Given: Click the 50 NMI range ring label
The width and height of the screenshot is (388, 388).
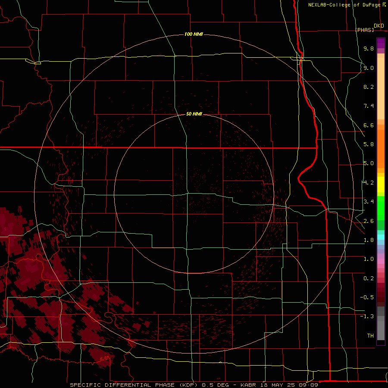Looking at the screenshot, I should coord(194,114).
